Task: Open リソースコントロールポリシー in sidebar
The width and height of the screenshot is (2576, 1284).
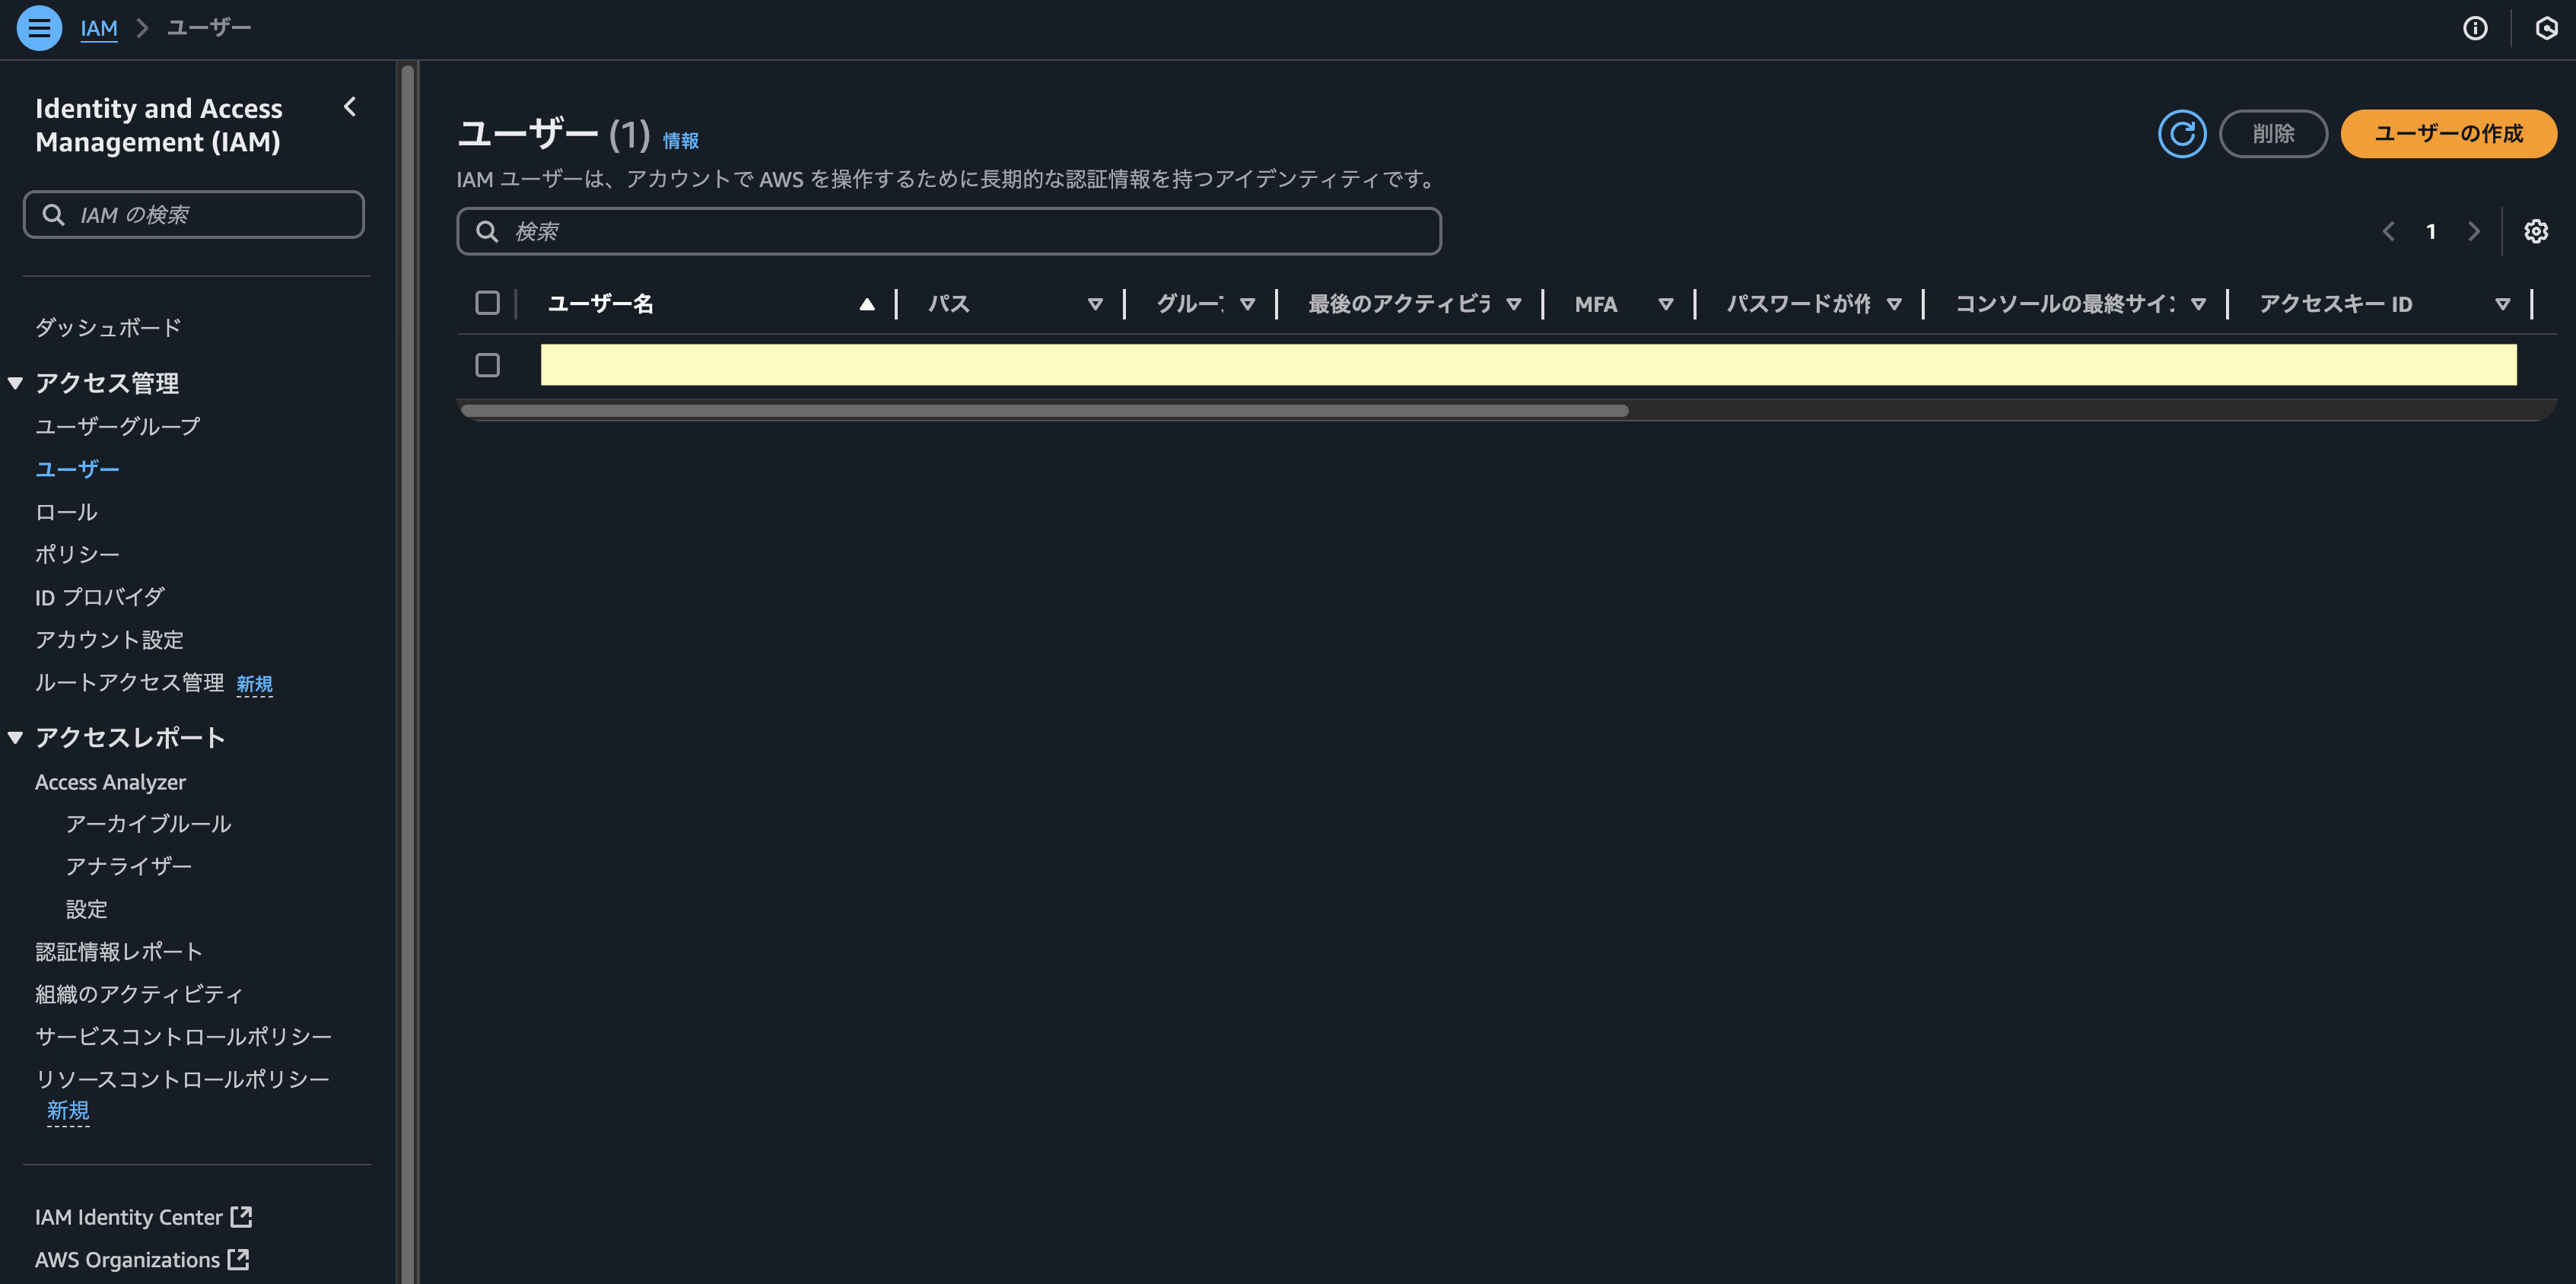Action: tap(182, 1079)
